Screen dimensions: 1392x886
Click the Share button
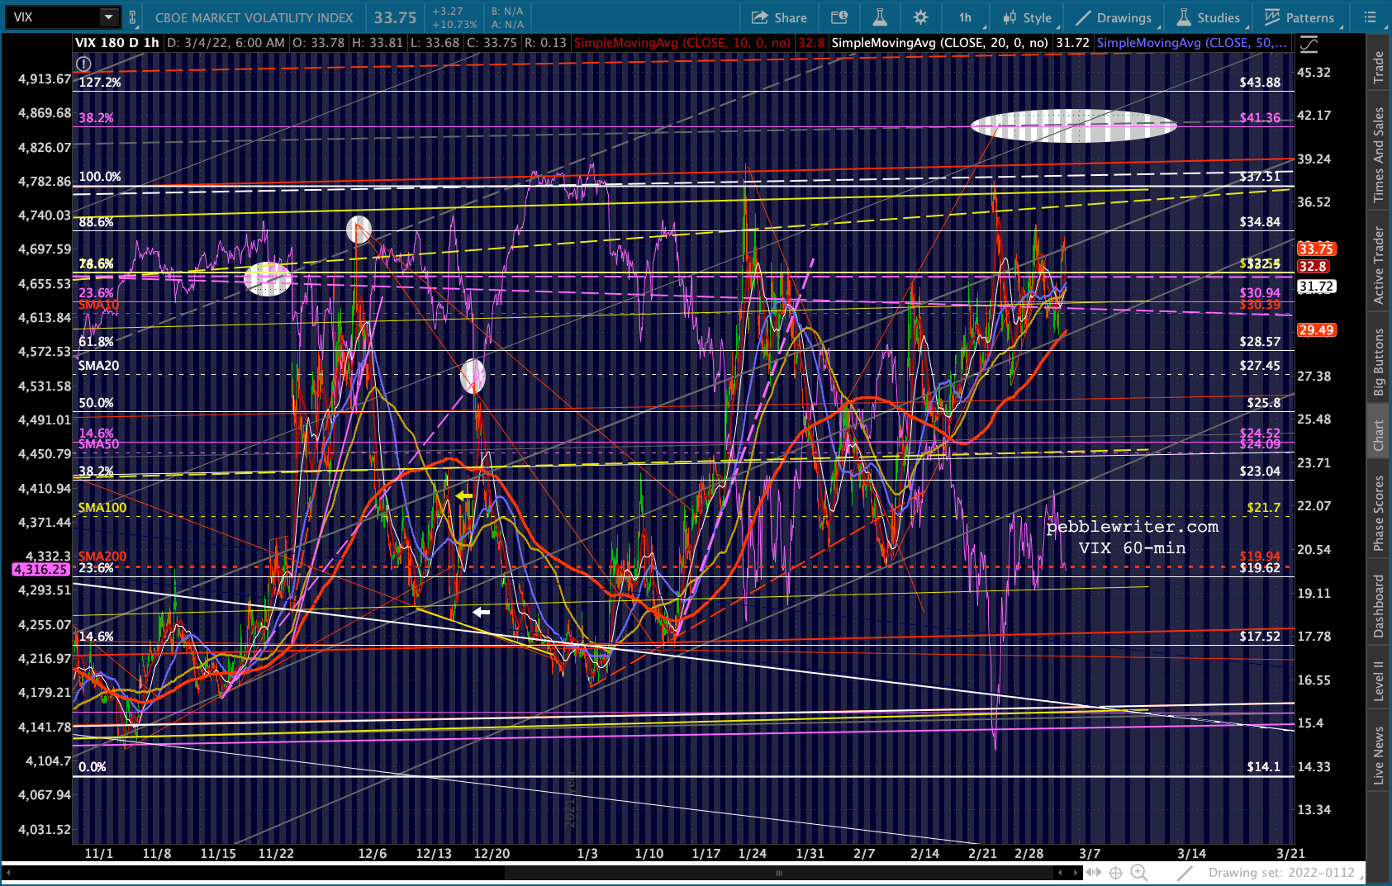tap(779, 17)
